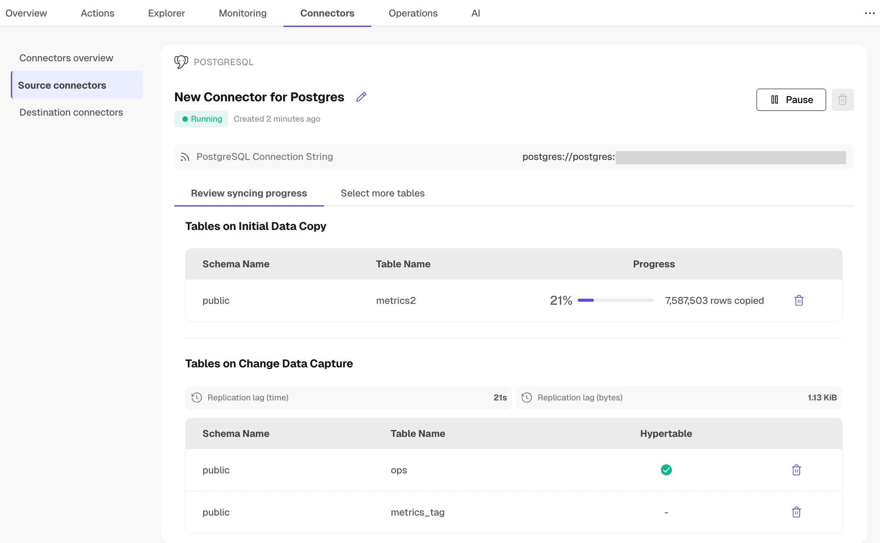880x543 pixels.
Task: Open the Actions tab
Action: 97,13
